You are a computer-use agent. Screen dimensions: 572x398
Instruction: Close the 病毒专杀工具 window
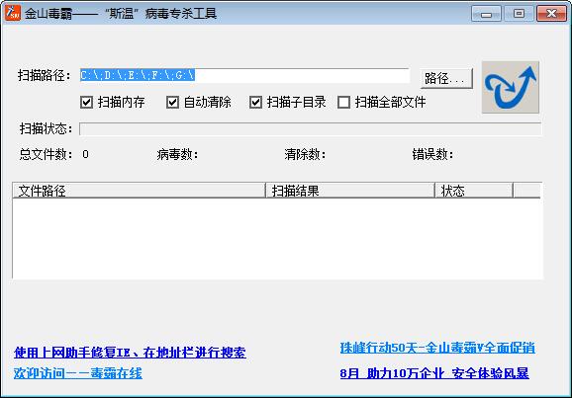551,14
